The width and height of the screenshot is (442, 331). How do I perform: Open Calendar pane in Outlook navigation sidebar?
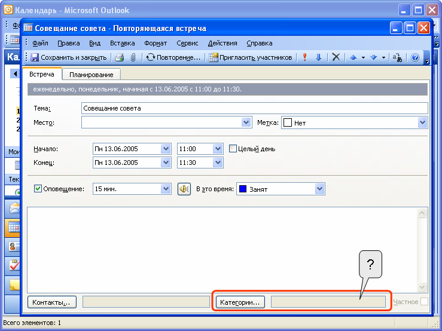[14, 228]
